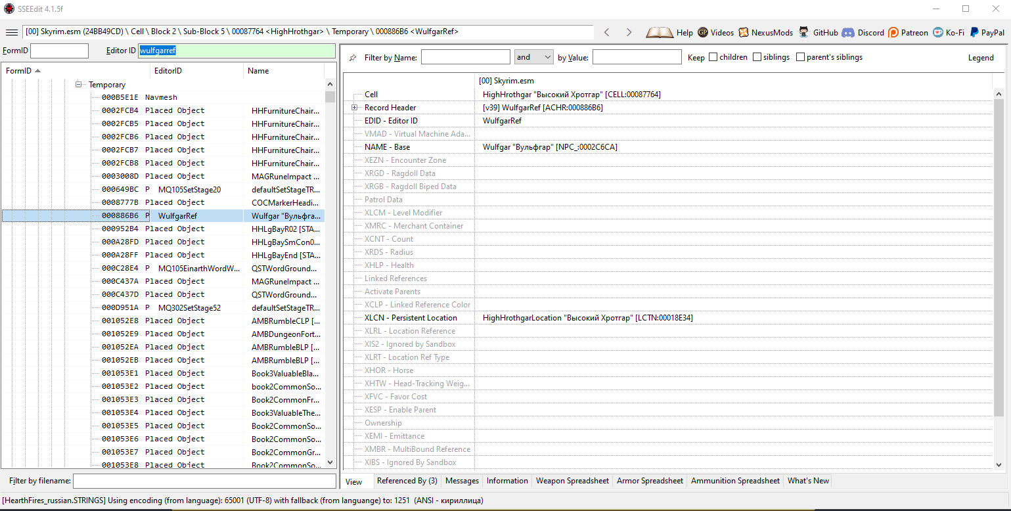Open the PayPal donation link
1011x511 pixels.
[987, 32]
